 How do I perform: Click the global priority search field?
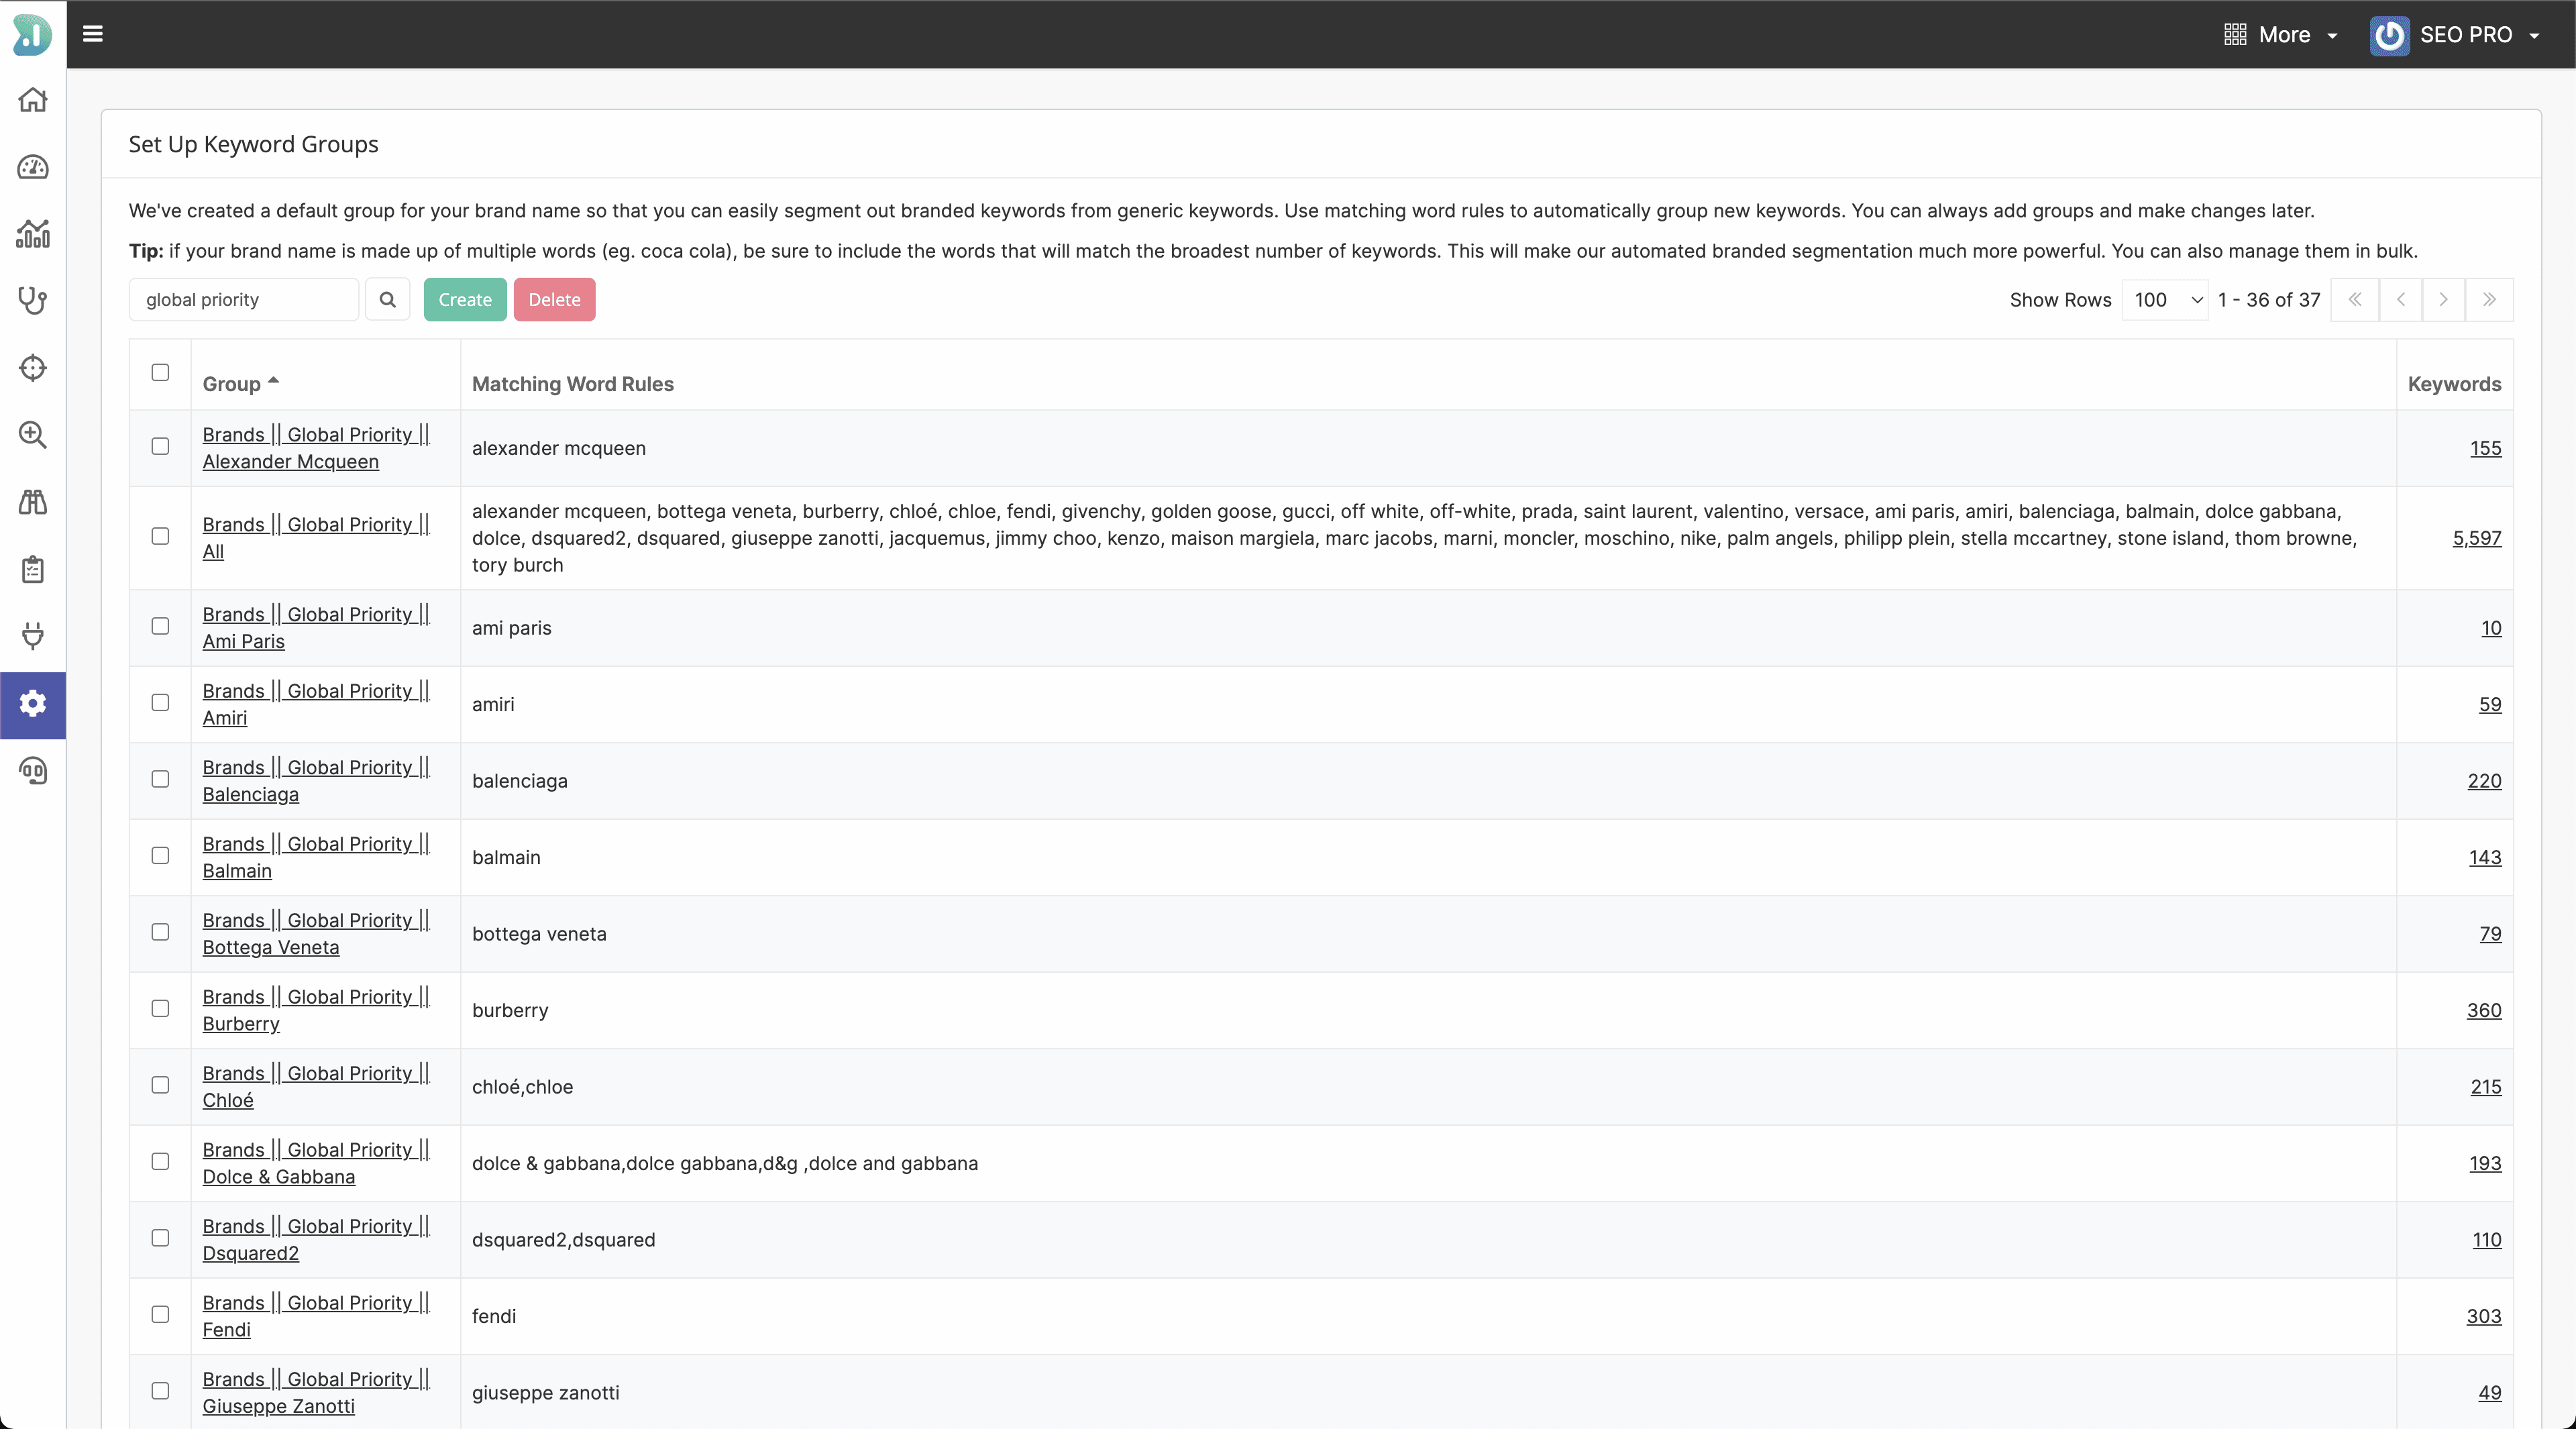244,299
